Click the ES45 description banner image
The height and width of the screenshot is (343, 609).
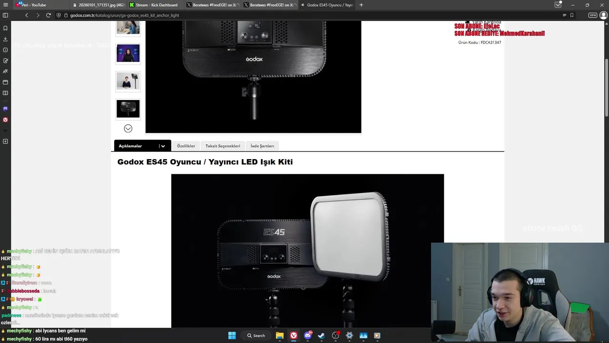click(x=307, y=251)
